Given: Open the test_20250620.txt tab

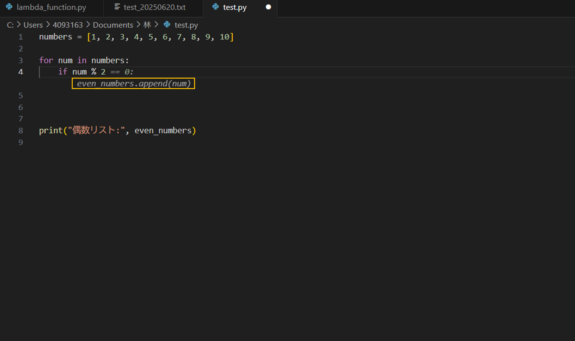Looking at the screenshot, I should coord(154,7).
